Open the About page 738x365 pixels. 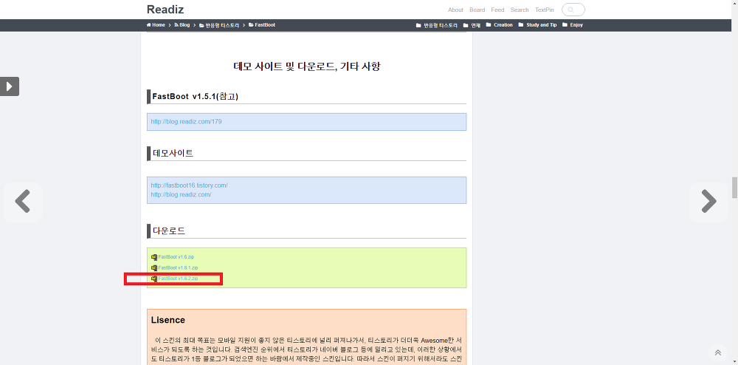[x=455, y=10]
